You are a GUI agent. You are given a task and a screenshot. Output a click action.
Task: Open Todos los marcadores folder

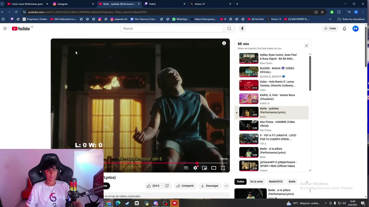click(x=351, y=19)
